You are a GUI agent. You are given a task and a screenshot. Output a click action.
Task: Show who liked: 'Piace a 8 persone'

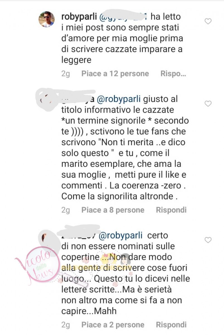tap(113, 210)
